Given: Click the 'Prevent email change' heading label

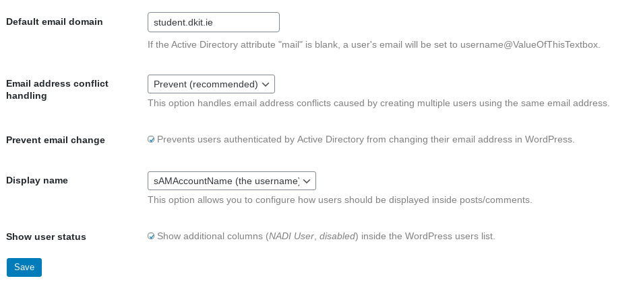Looking at the screenshot, I should click(55, 140).
